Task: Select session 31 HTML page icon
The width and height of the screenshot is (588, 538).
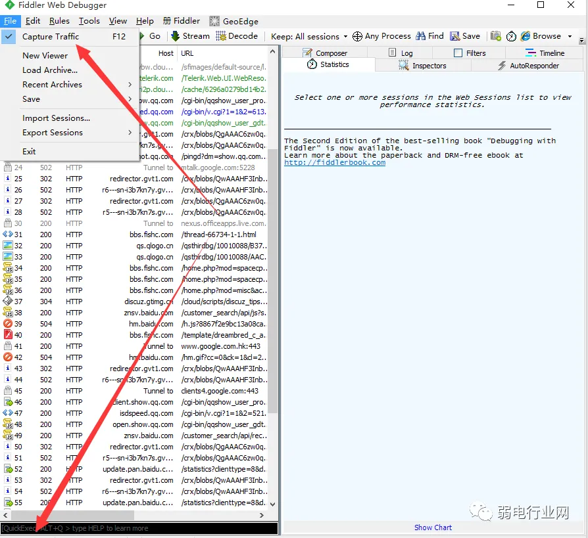Action: click(7, 234)
